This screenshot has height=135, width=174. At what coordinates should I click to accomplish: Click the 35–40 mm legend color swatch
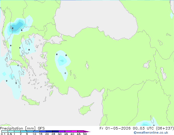coord(68,131)
